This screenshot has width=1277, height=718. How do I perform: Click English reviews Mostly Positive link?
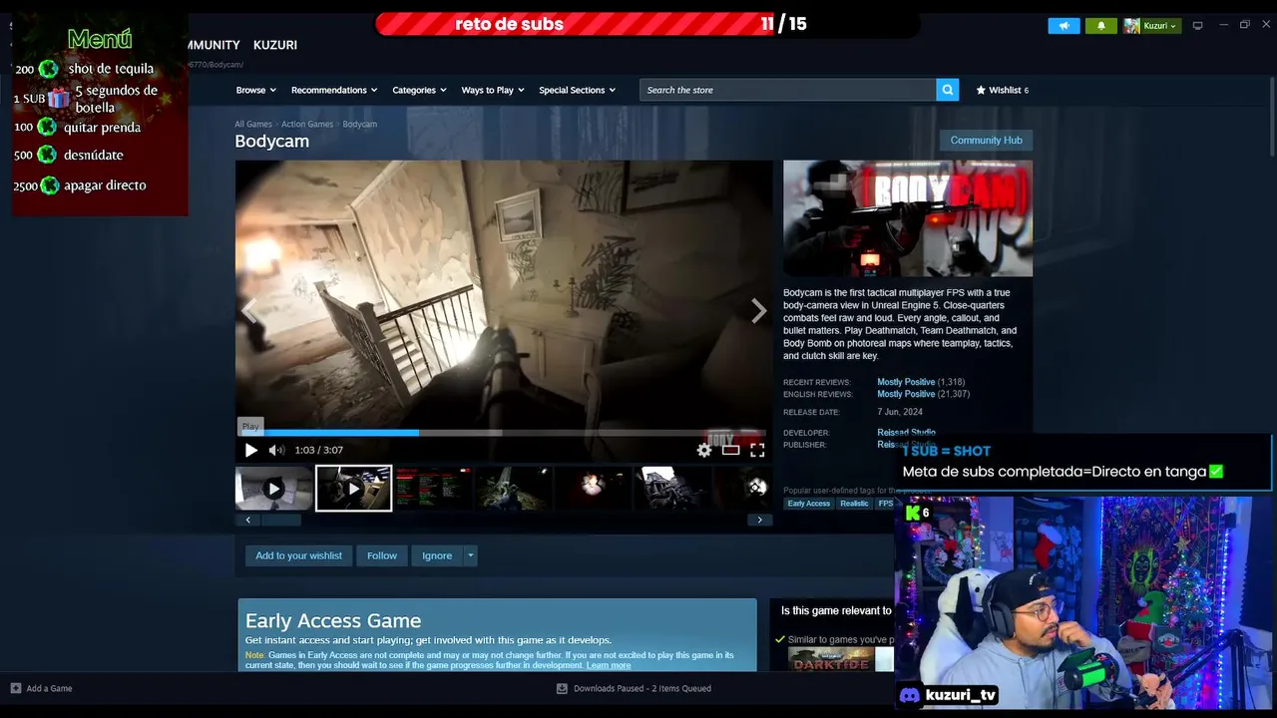[x=906, y=394]
